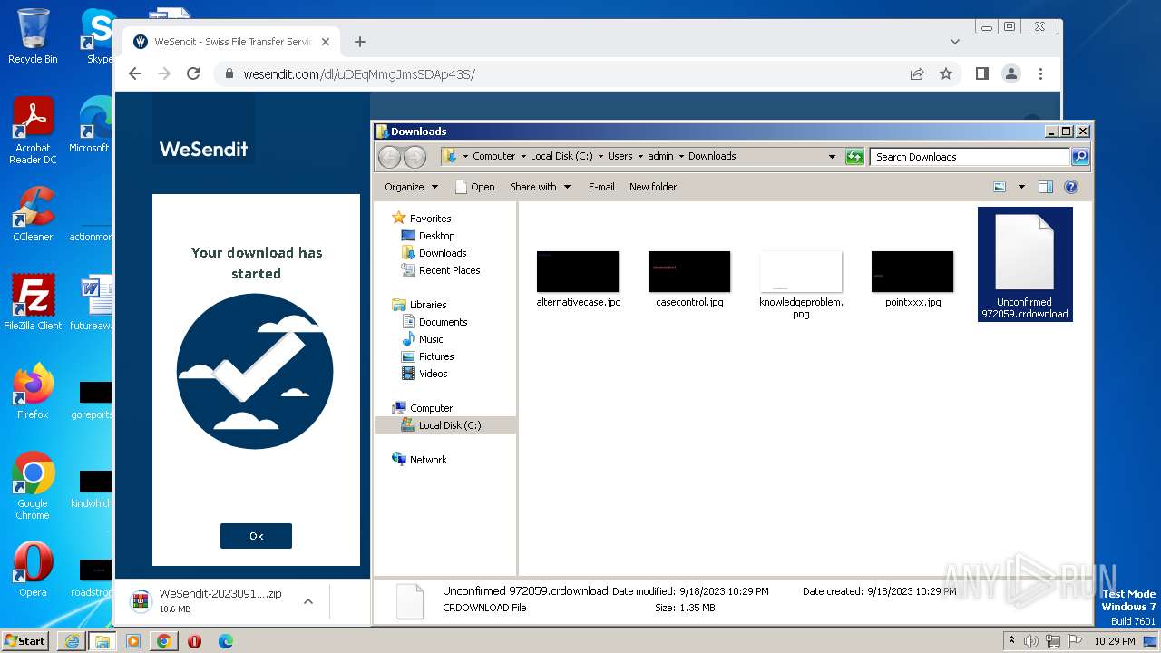The image size is (1161, 653).
Task: Open Chrome three-dot menu
Action: (1040, 73)
